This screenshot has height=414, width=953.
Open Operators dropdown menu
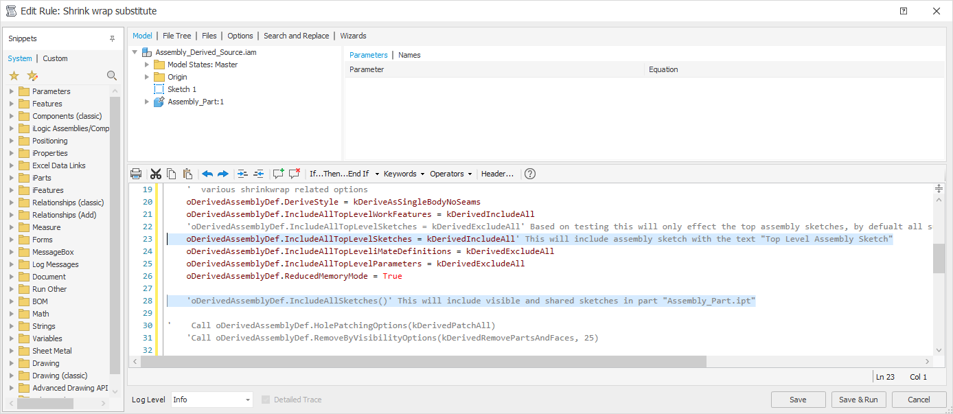(450, 174)
